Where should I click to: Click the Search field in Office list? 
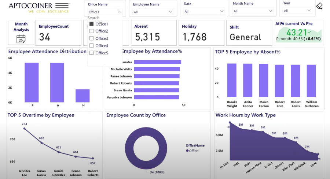pos(104,18)
